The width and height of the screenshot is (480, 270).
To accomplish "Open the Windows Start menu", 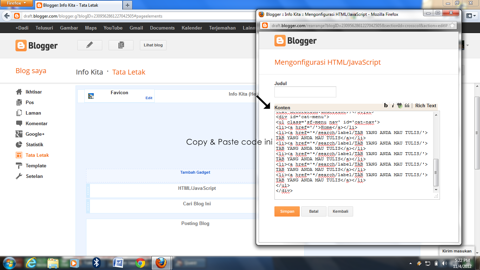I will coord(9,263).
